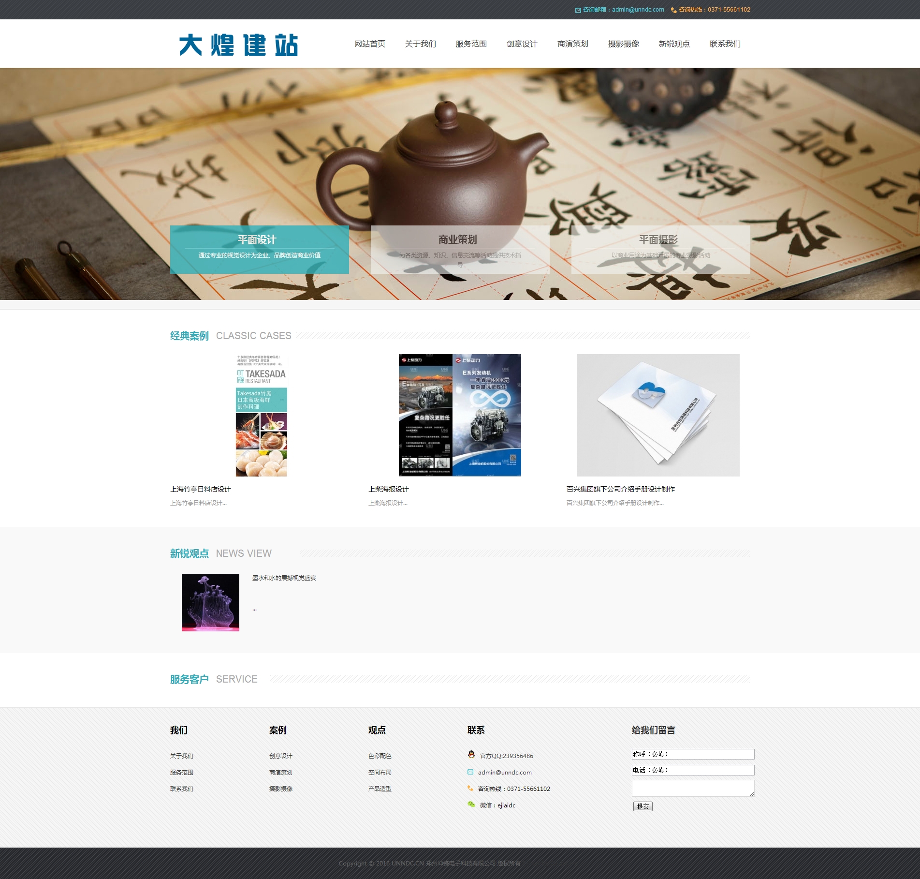Screen dimensions: 920x879
Task: Switch to the 商业策划 banner tab
Action: [x=460, y=249]
